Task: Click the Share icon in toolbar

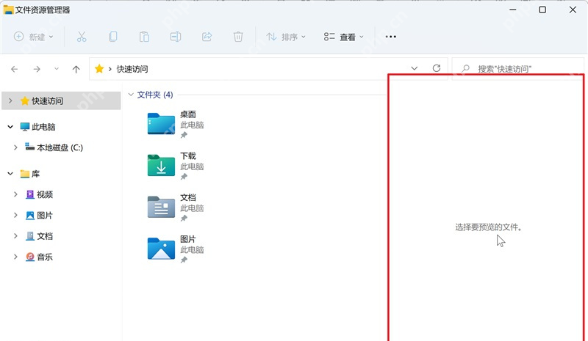Action: (207, 37)
